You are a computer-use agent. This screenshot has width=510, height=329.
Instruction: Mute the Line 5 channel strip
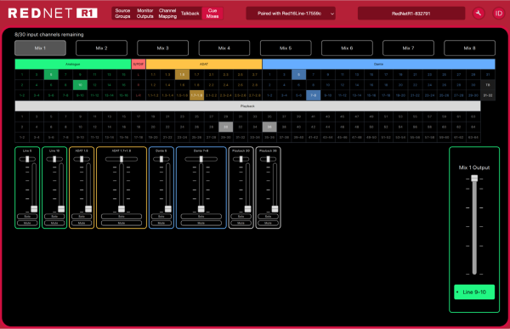pyautogui.click(x=27, y=223)
